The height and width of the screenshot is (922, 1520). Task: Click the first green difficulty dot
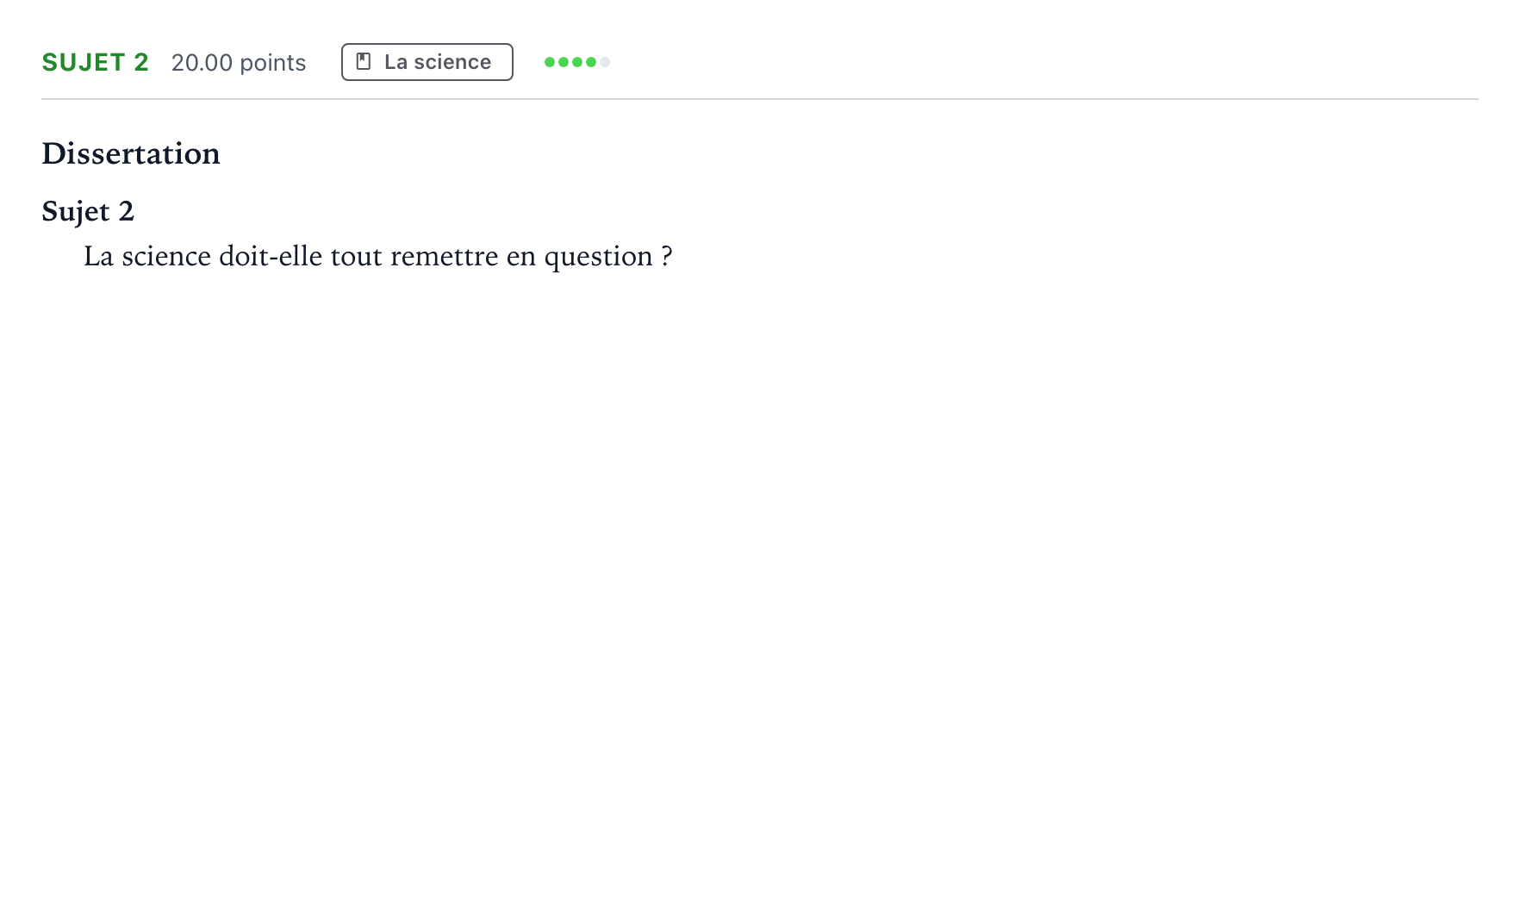[550, 62]
